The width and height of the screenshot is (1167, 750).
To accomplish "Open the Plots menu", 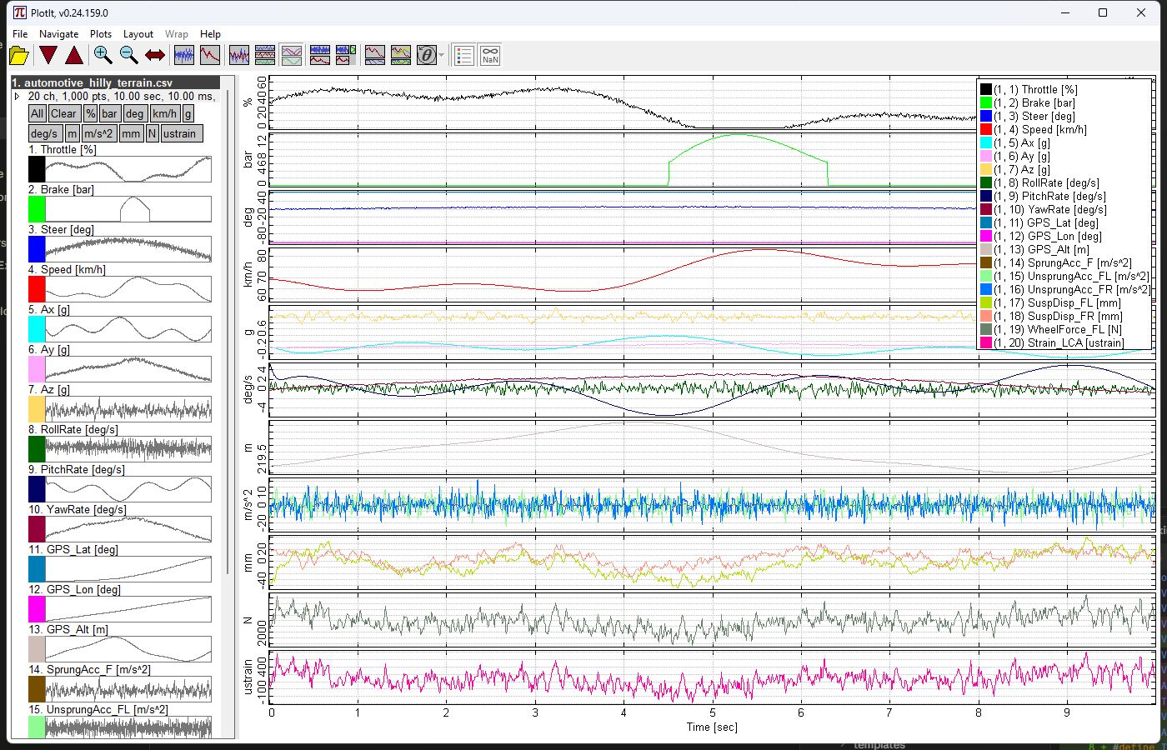I will (x=101, y=34).
